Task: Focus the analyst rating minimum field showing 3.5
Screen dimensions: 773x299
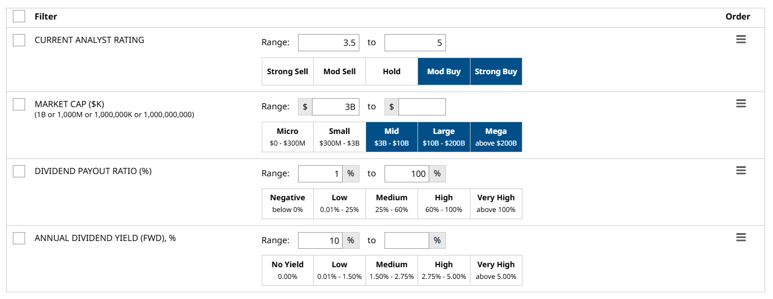Action: tap(329, 43)
